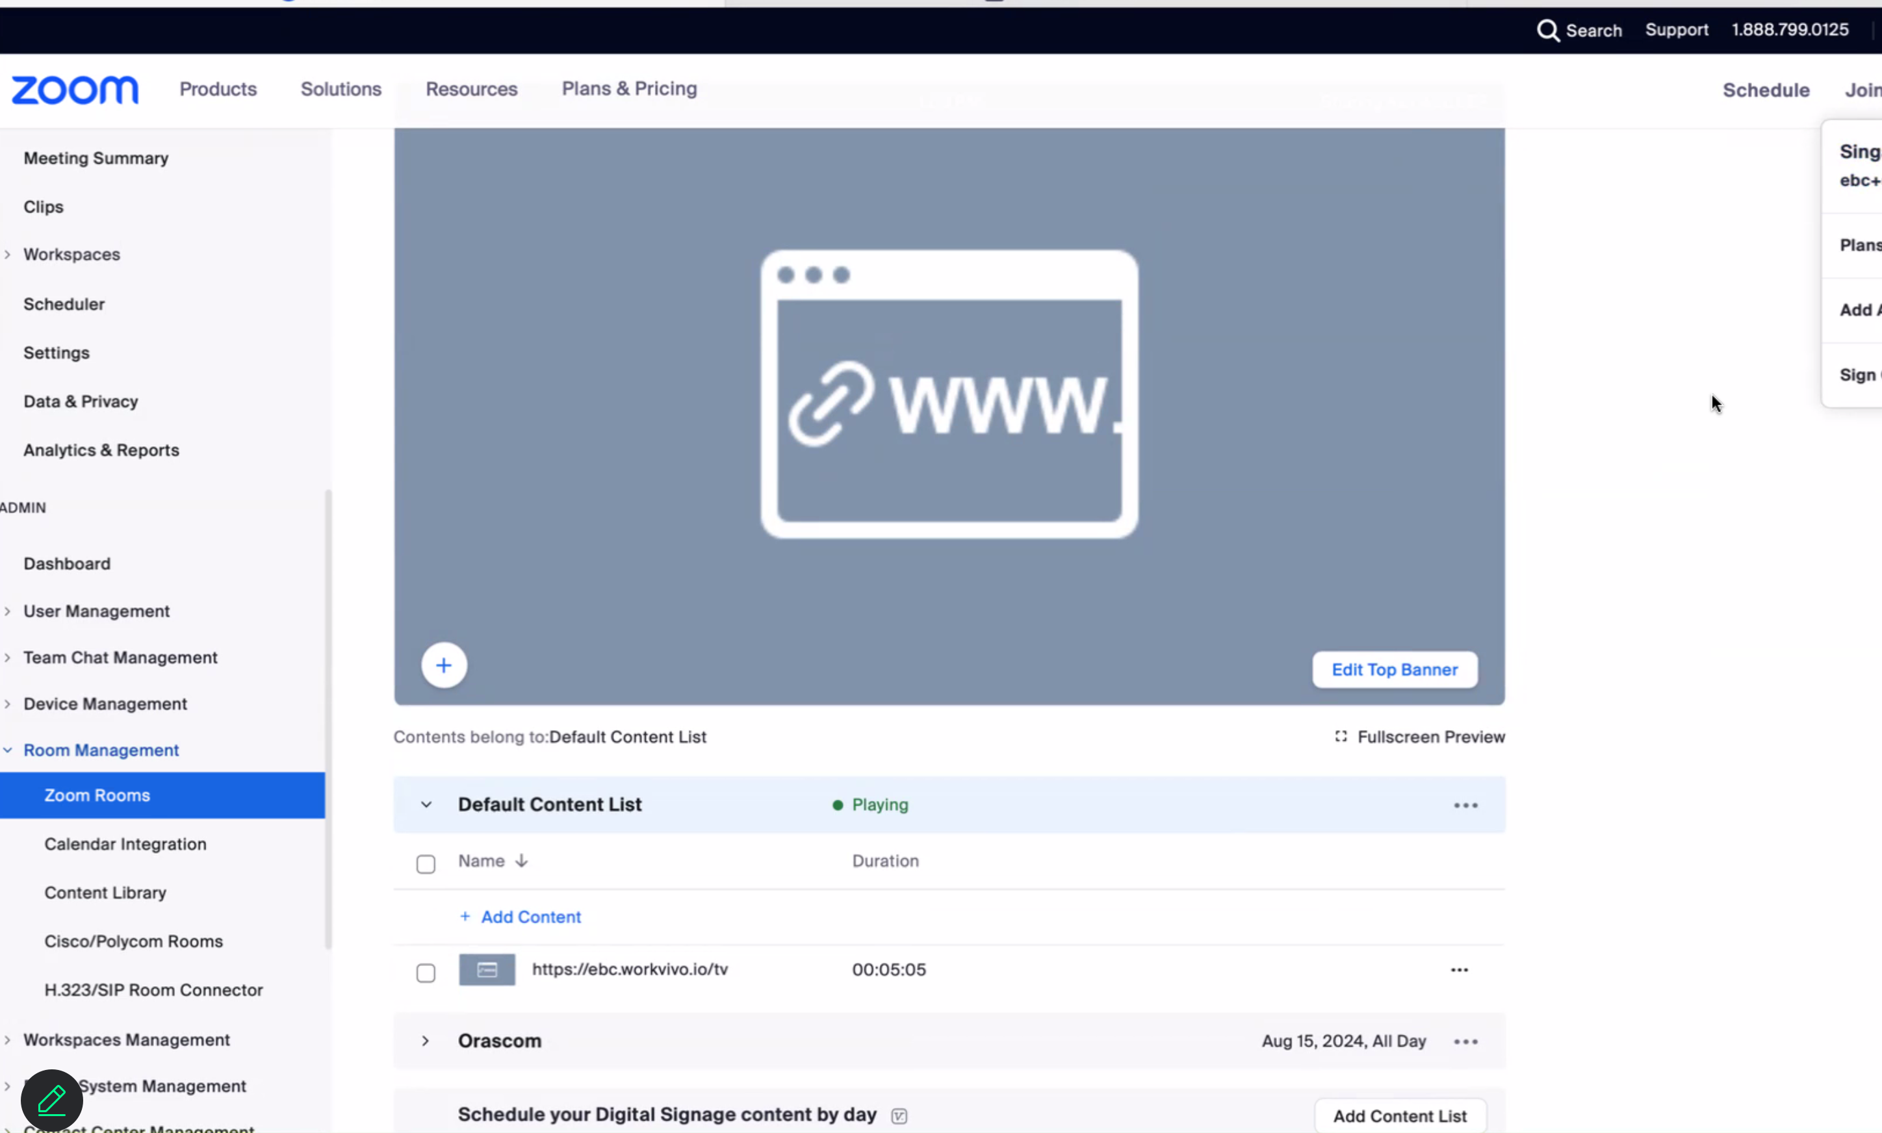
Task: Open Default Content List more options
Action: [1465, 806]
